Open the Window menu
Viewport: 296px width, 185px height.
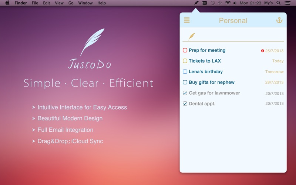point(85,3)
